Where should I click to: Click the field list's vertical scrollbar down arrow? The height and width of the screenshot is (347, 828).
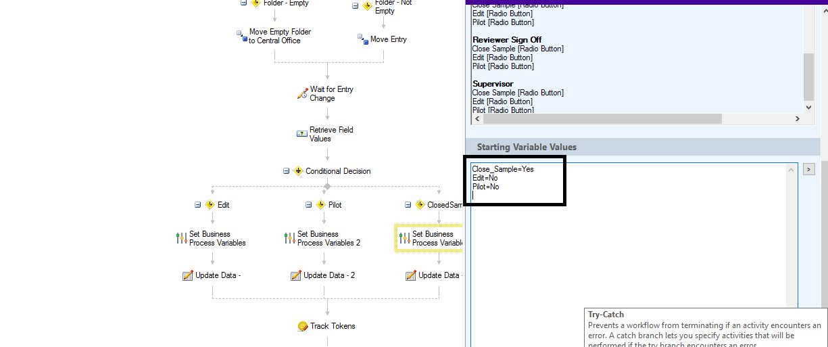pyautogui.click(x=809, y=107)
